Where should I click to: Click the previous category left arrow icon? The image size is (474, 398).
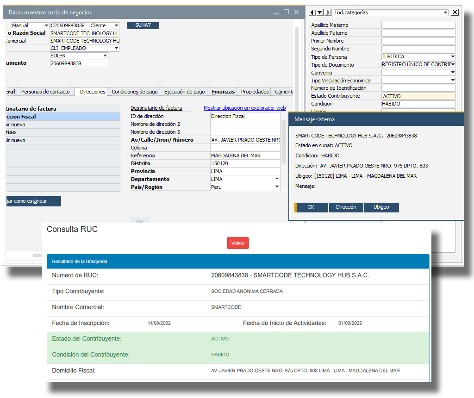click(x=312, y=12)
